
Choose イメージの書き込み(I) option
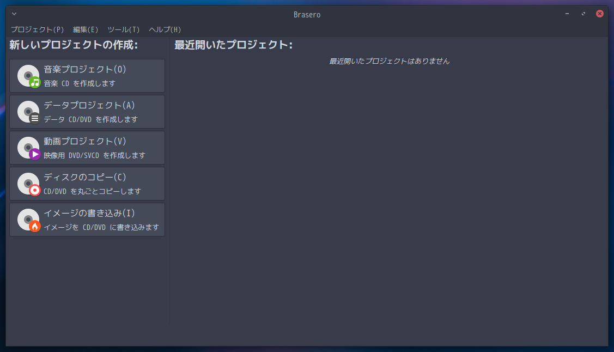point(87,220)
